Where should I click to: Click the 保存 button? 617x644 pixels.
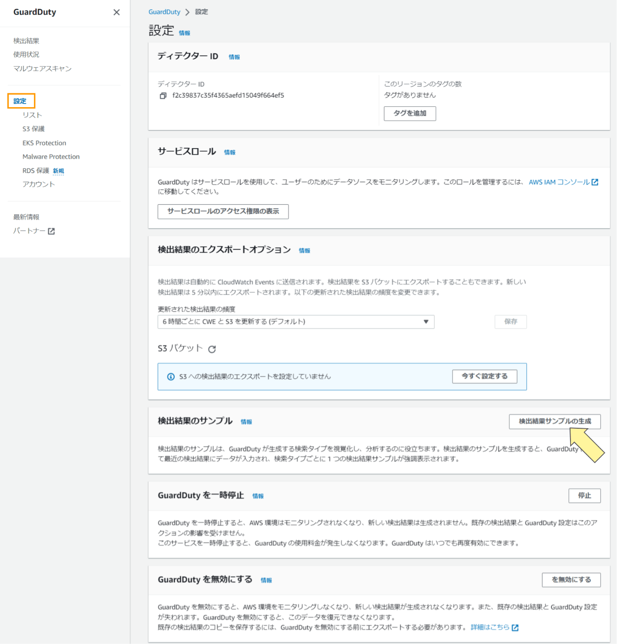[511, 322]
